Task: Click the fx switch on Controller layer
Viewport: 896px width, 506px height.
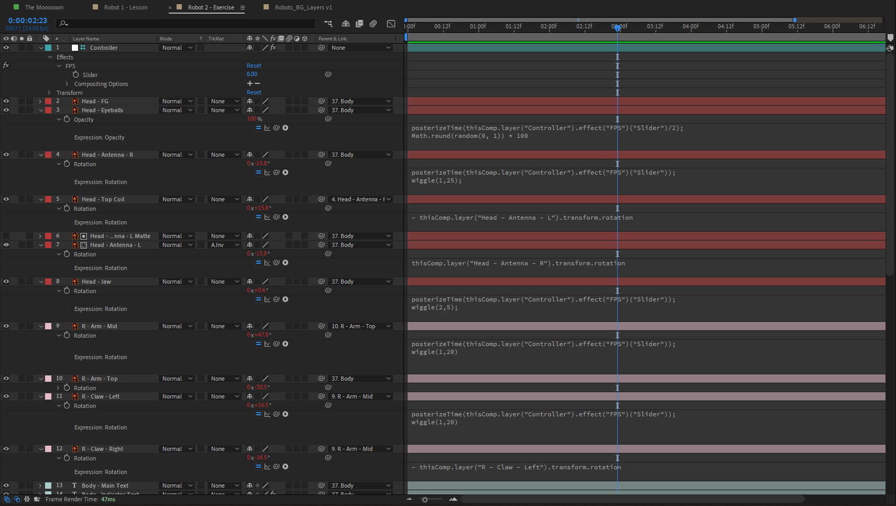Action: tap(273, 48)
